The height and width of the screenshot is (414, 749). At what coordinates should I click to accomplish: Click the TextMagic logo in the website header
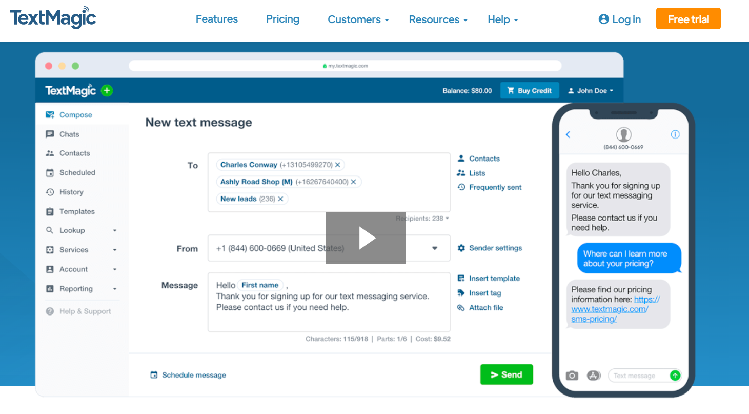(53, 18)
